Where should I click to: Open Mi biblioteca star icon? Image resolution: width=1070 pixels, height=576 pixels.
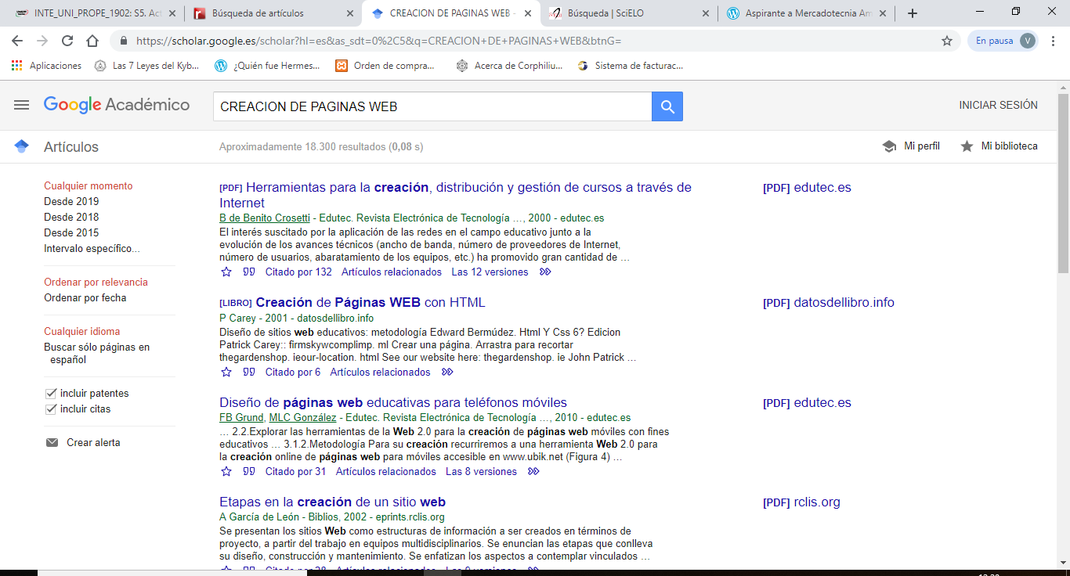[967, 146]
